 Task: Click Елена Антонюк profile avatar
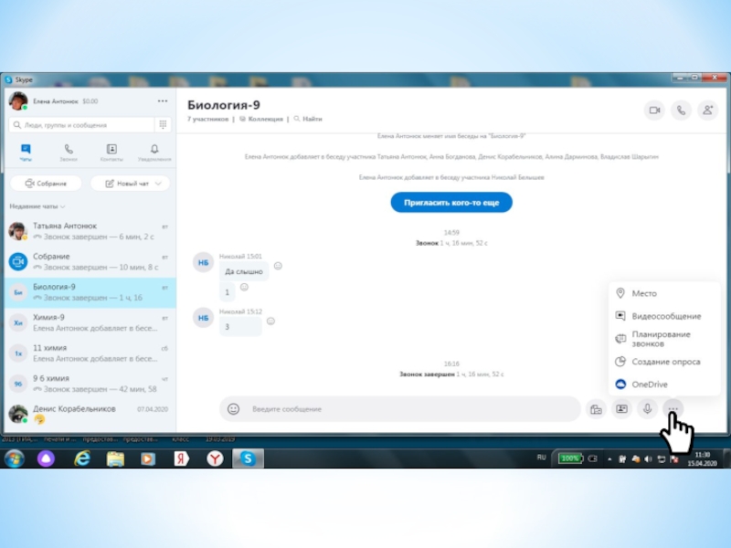tap(18, 101)
